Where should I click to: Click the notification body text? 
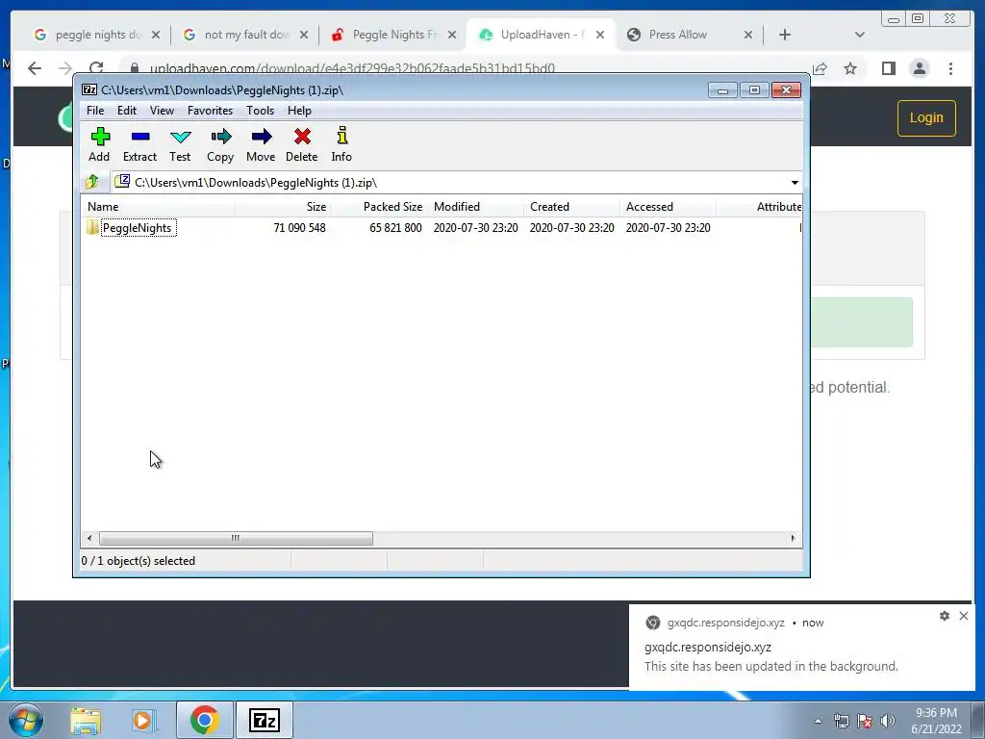pos(770,666)
